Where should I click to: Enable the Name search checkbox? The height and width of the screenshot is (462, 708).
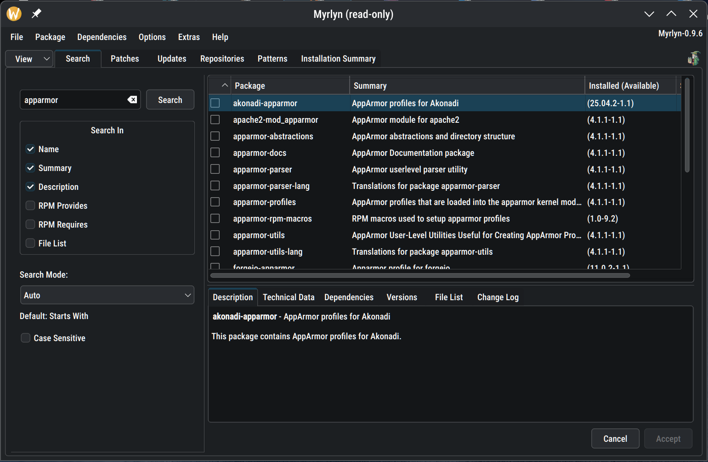30,149
